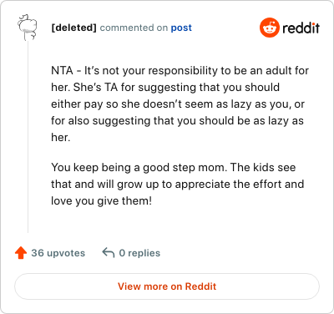Screen dimensions: 334x314
Task: Click the View more on Reddit button
Action: [167, 286]
